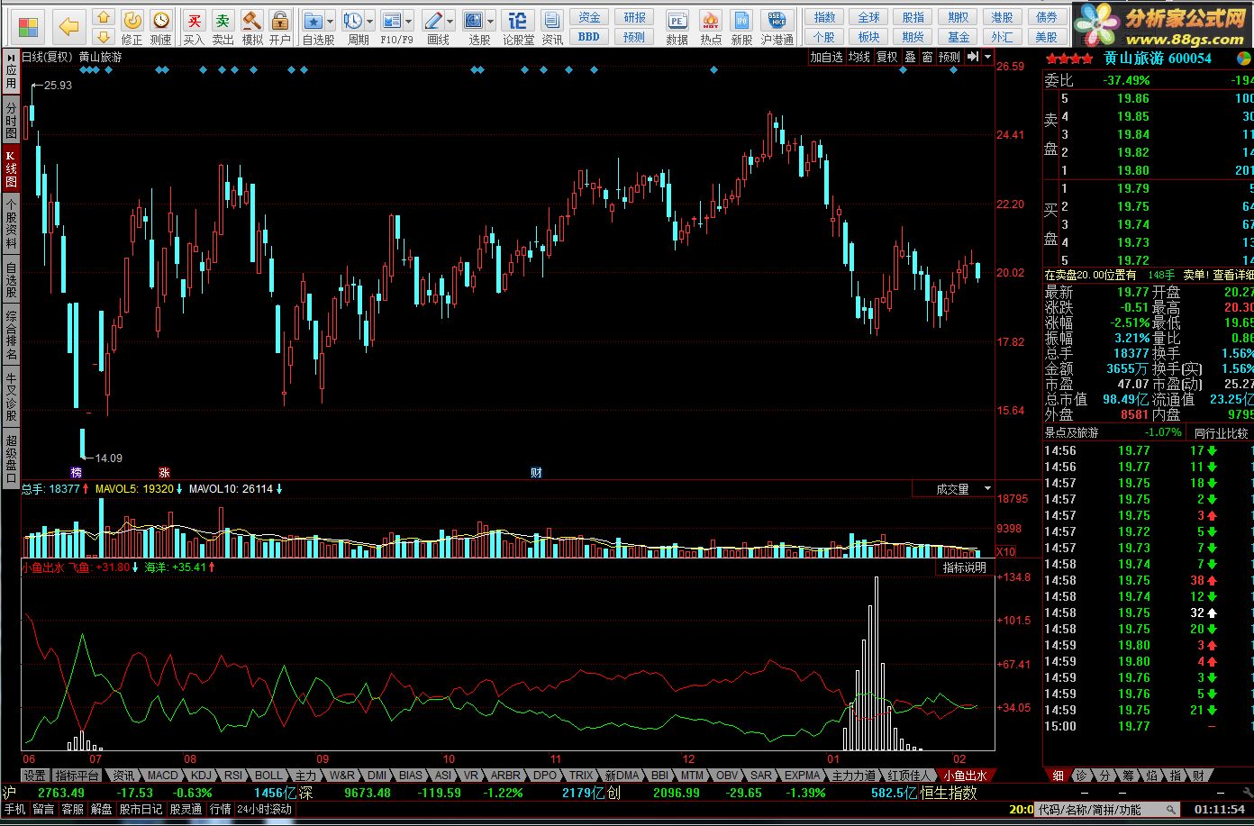Click the 指数 index button
Image resolution: width=1254 pixels, height=826 pixels.
(x=824, y=17)
